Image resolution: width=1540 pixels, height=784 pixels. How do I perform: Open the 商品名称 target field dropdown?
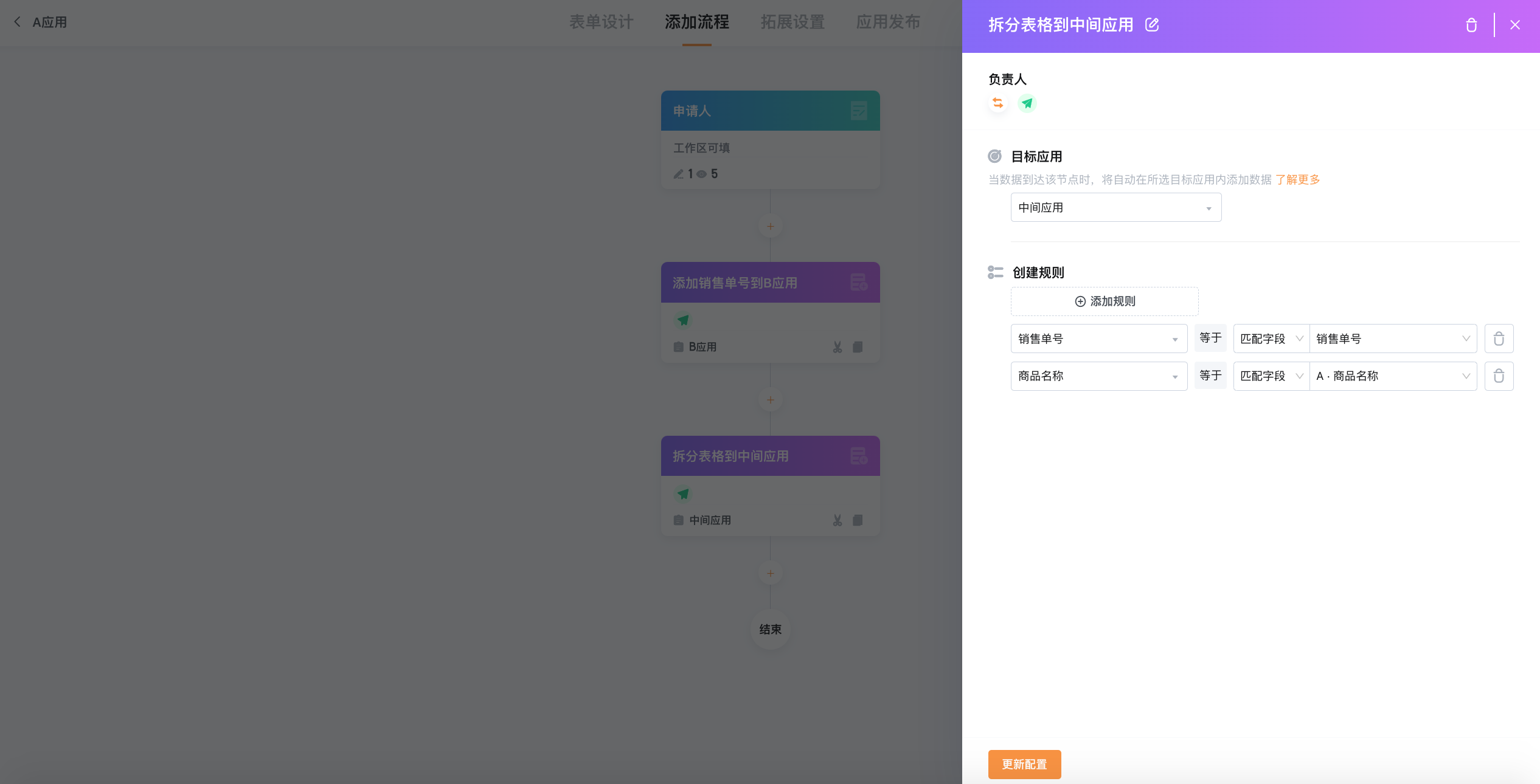[x=1098, y=376]
